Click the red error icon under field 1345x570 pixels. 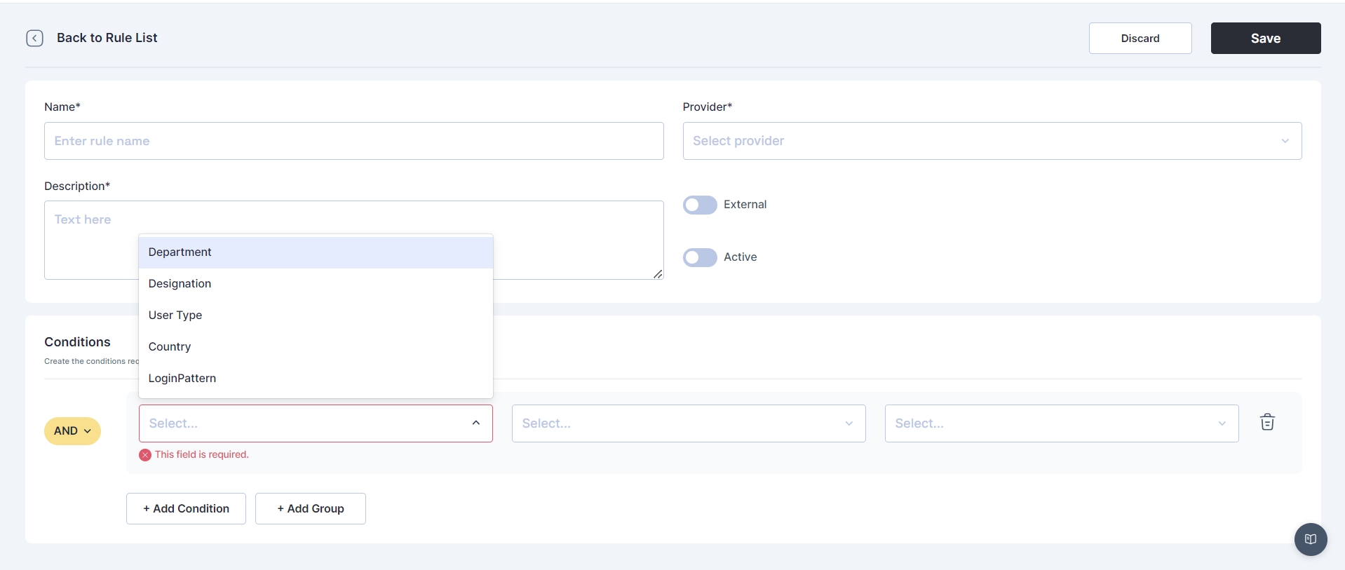[x=145, y=455]
